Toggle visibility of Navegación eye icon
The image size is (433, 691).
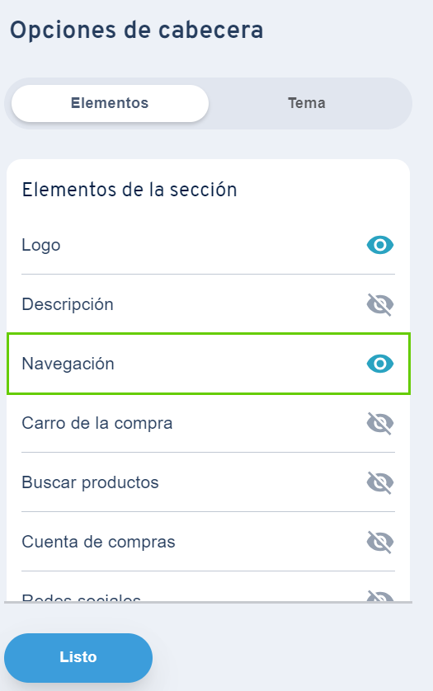[x=380, y=364]
